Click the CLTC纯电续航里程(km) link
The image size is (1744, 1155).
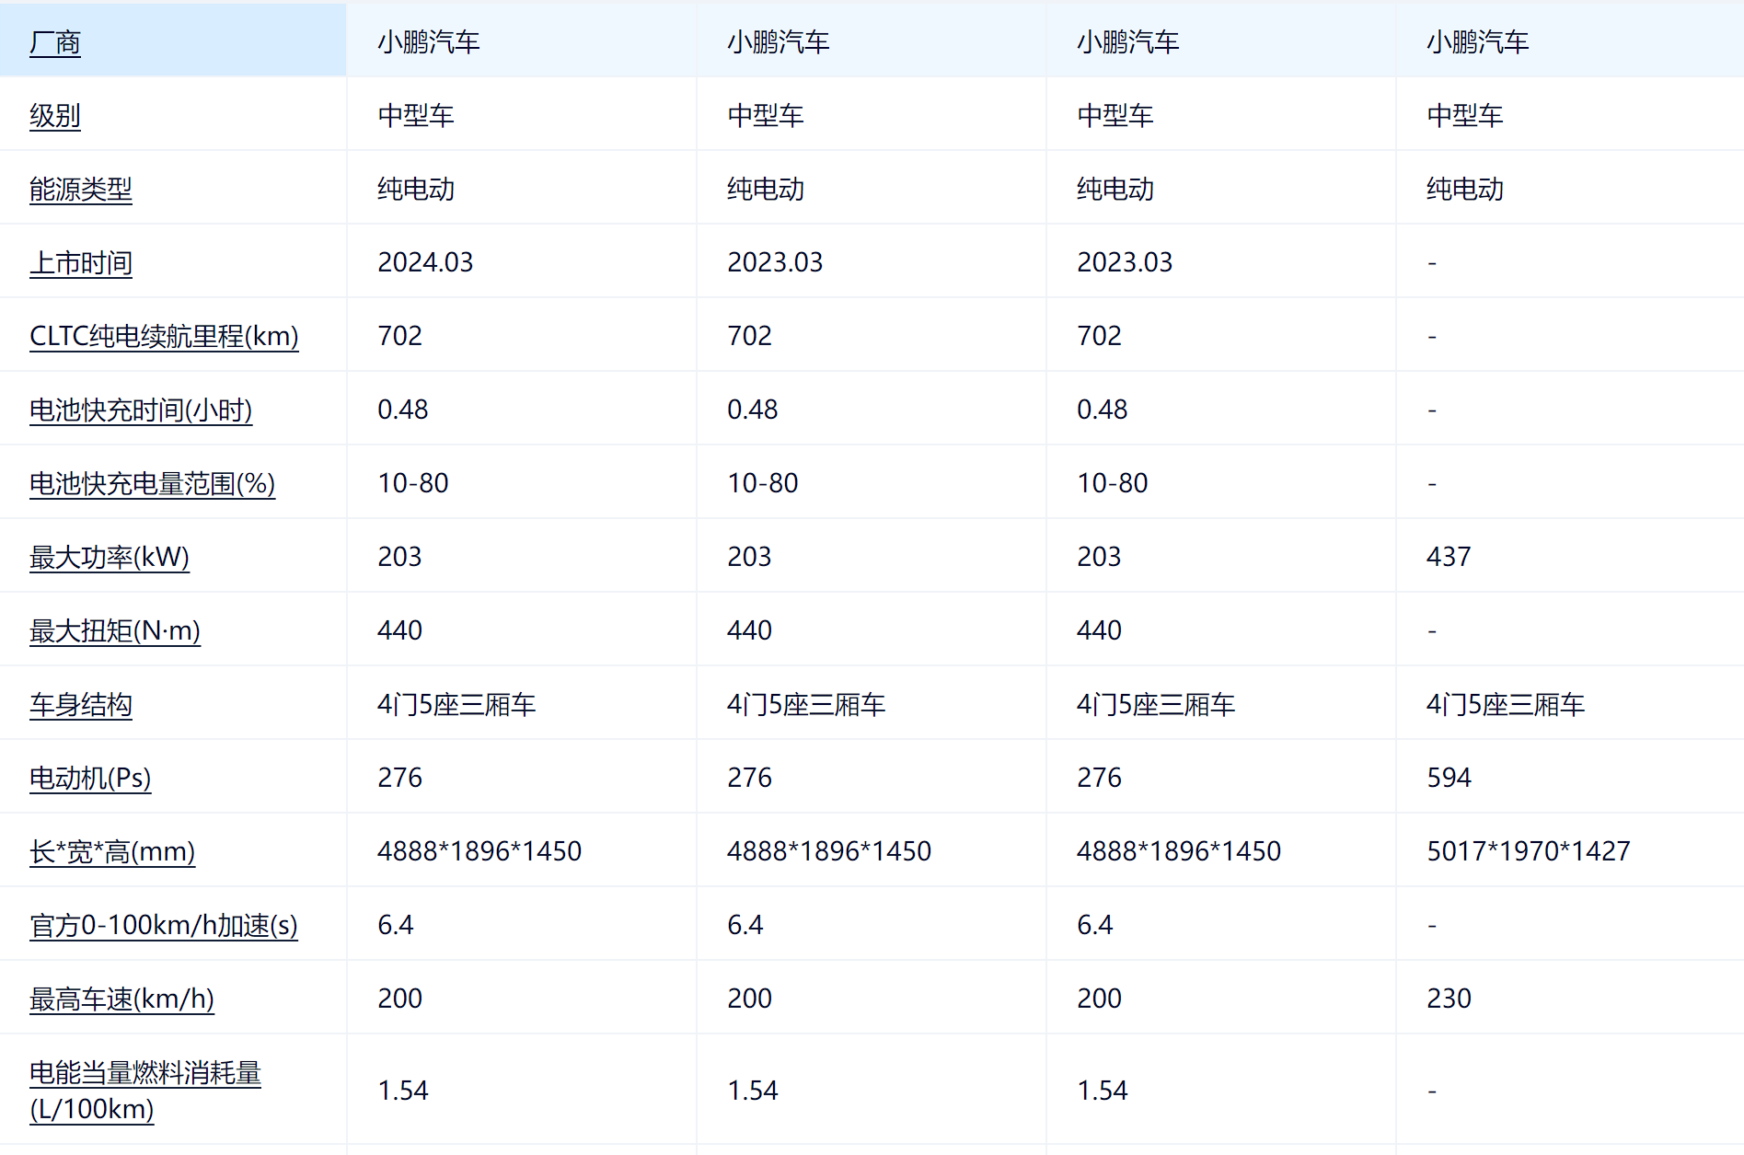(164, 337)
